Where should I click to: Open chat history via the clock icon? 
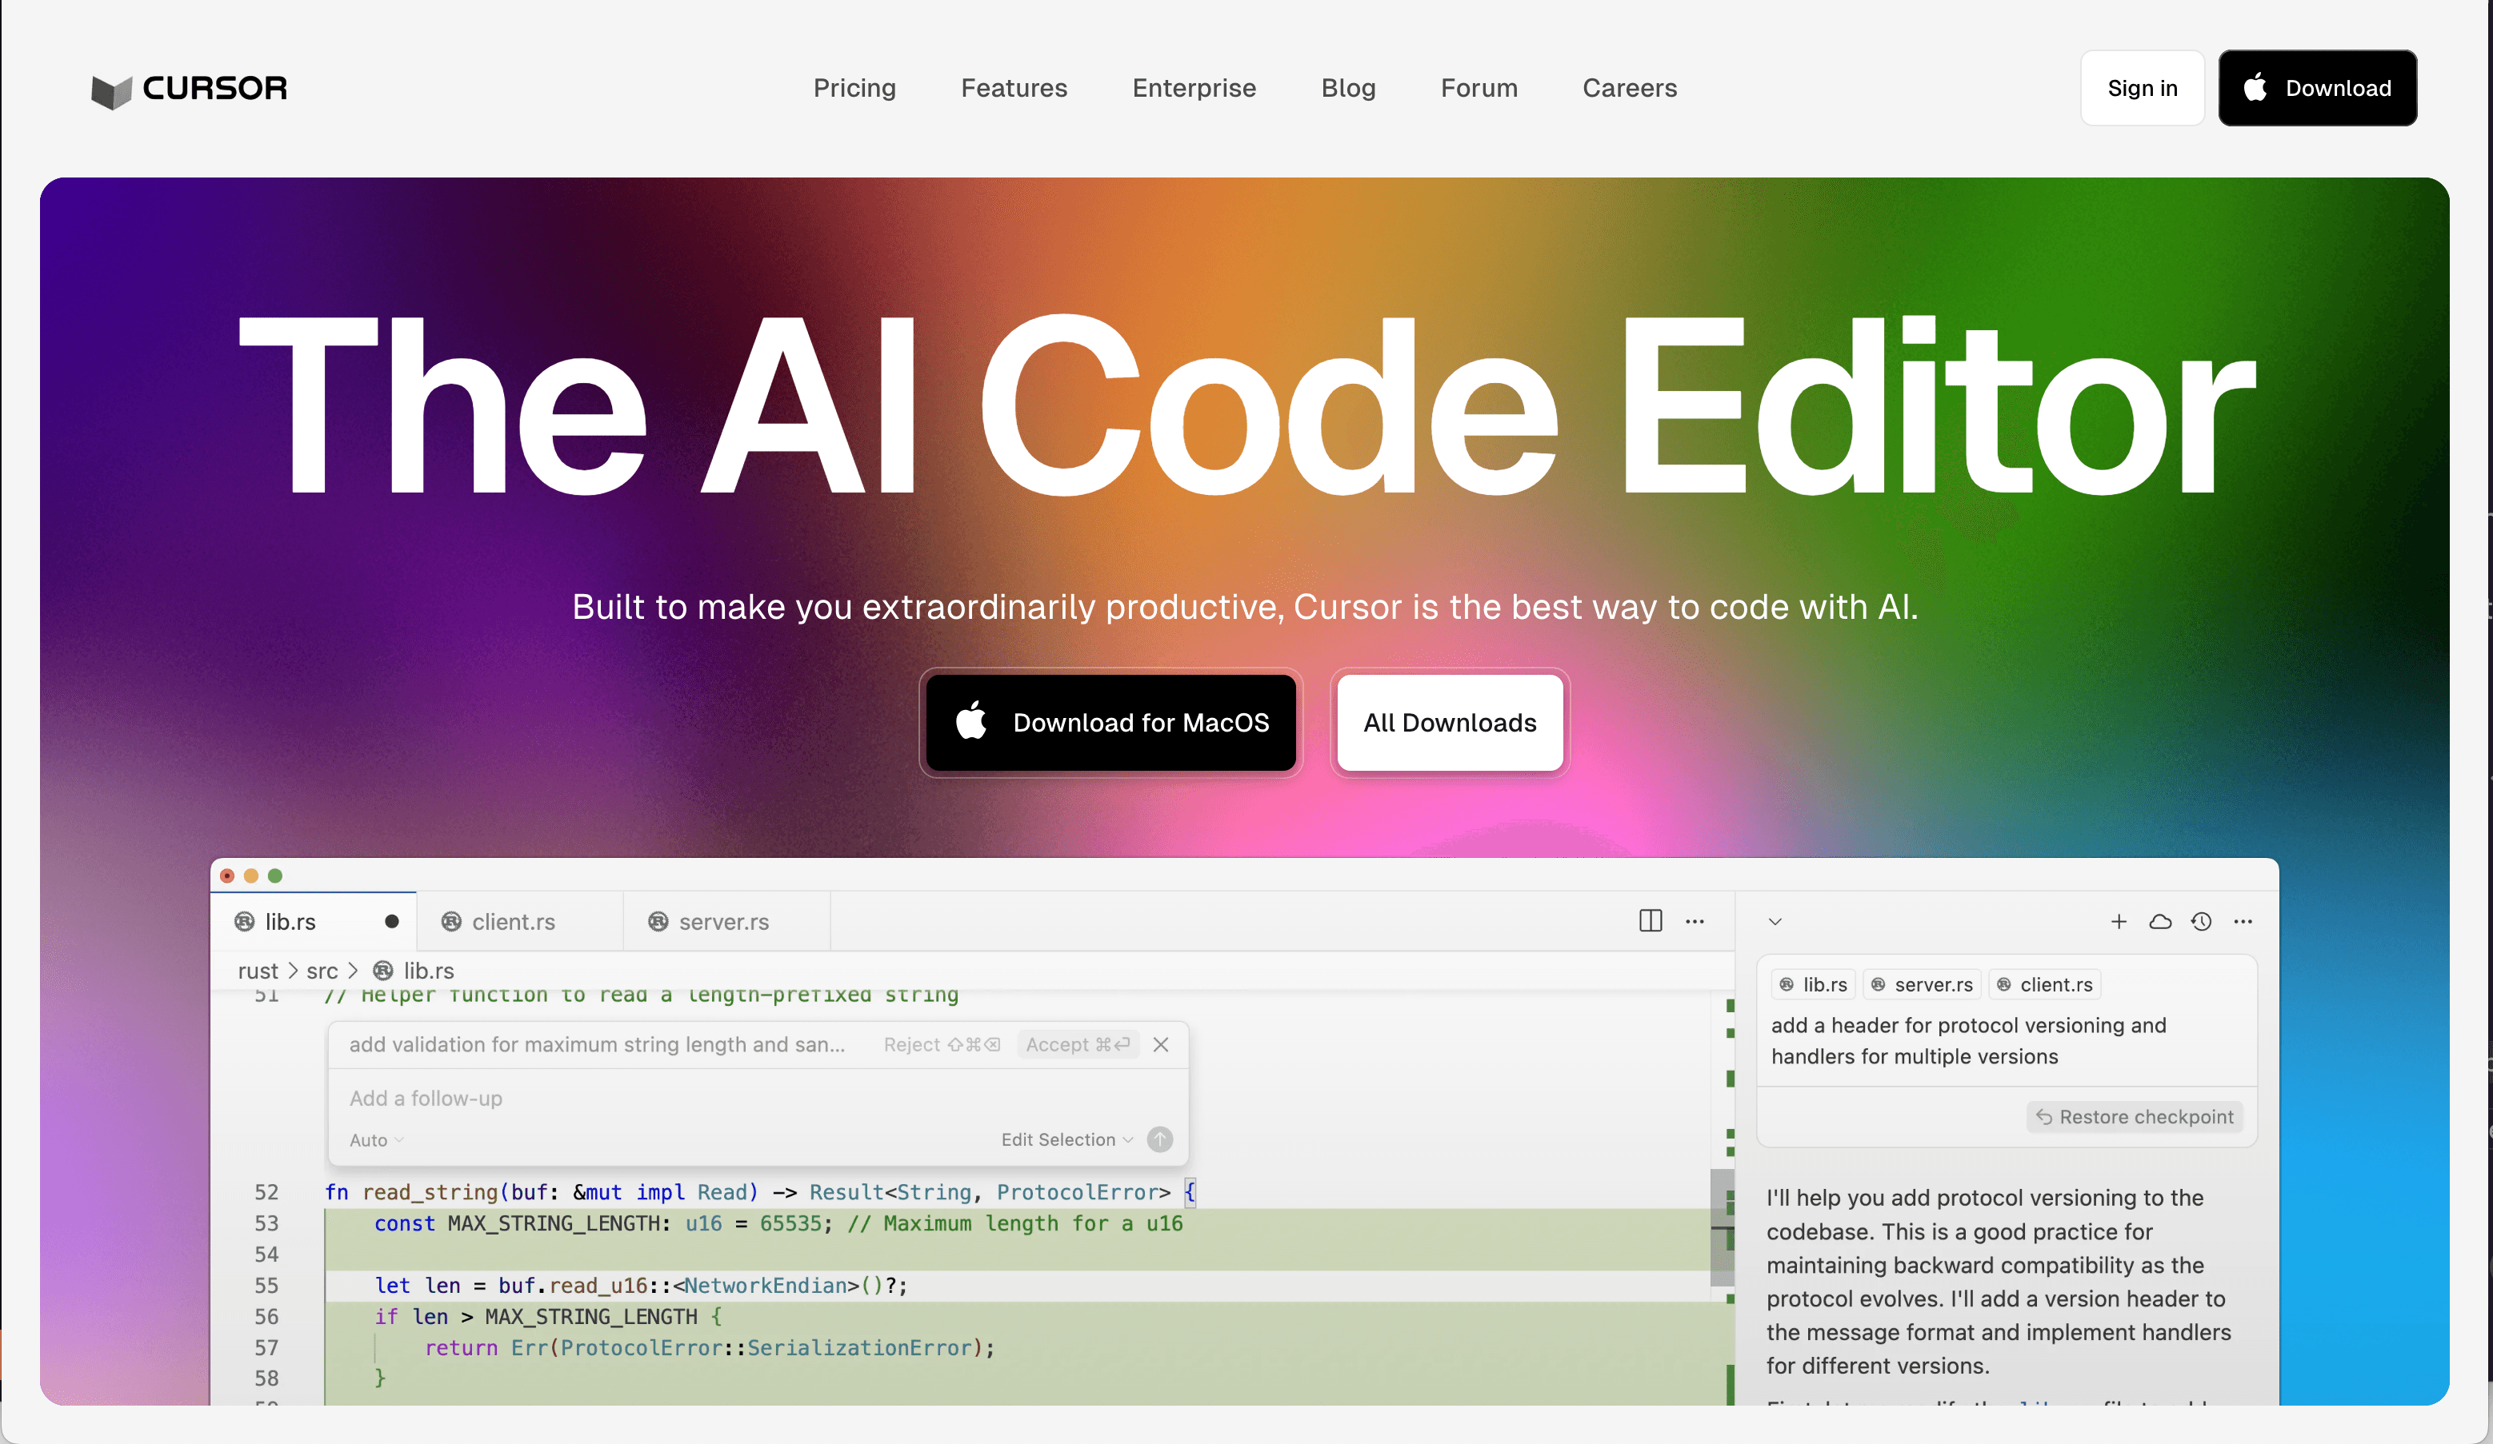pyautogui.click(x=2202, y=920)
